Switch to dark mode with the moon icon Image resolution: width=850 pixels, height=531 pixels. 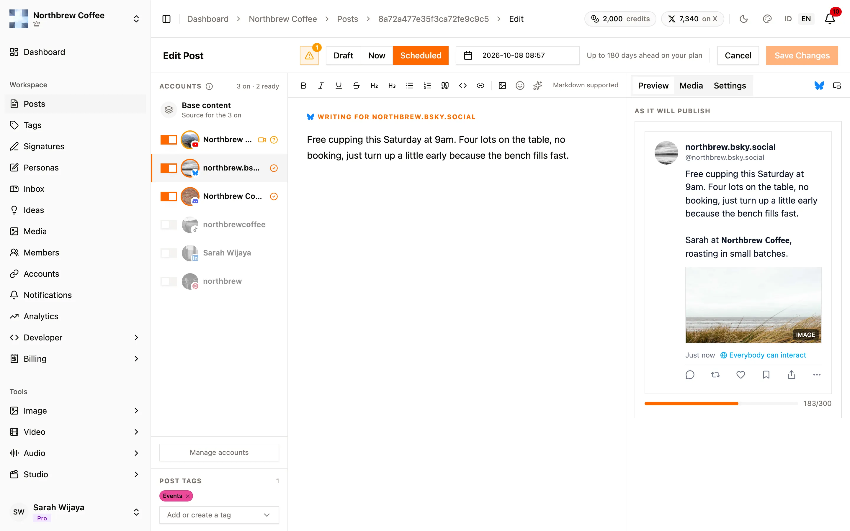(743, 19)
